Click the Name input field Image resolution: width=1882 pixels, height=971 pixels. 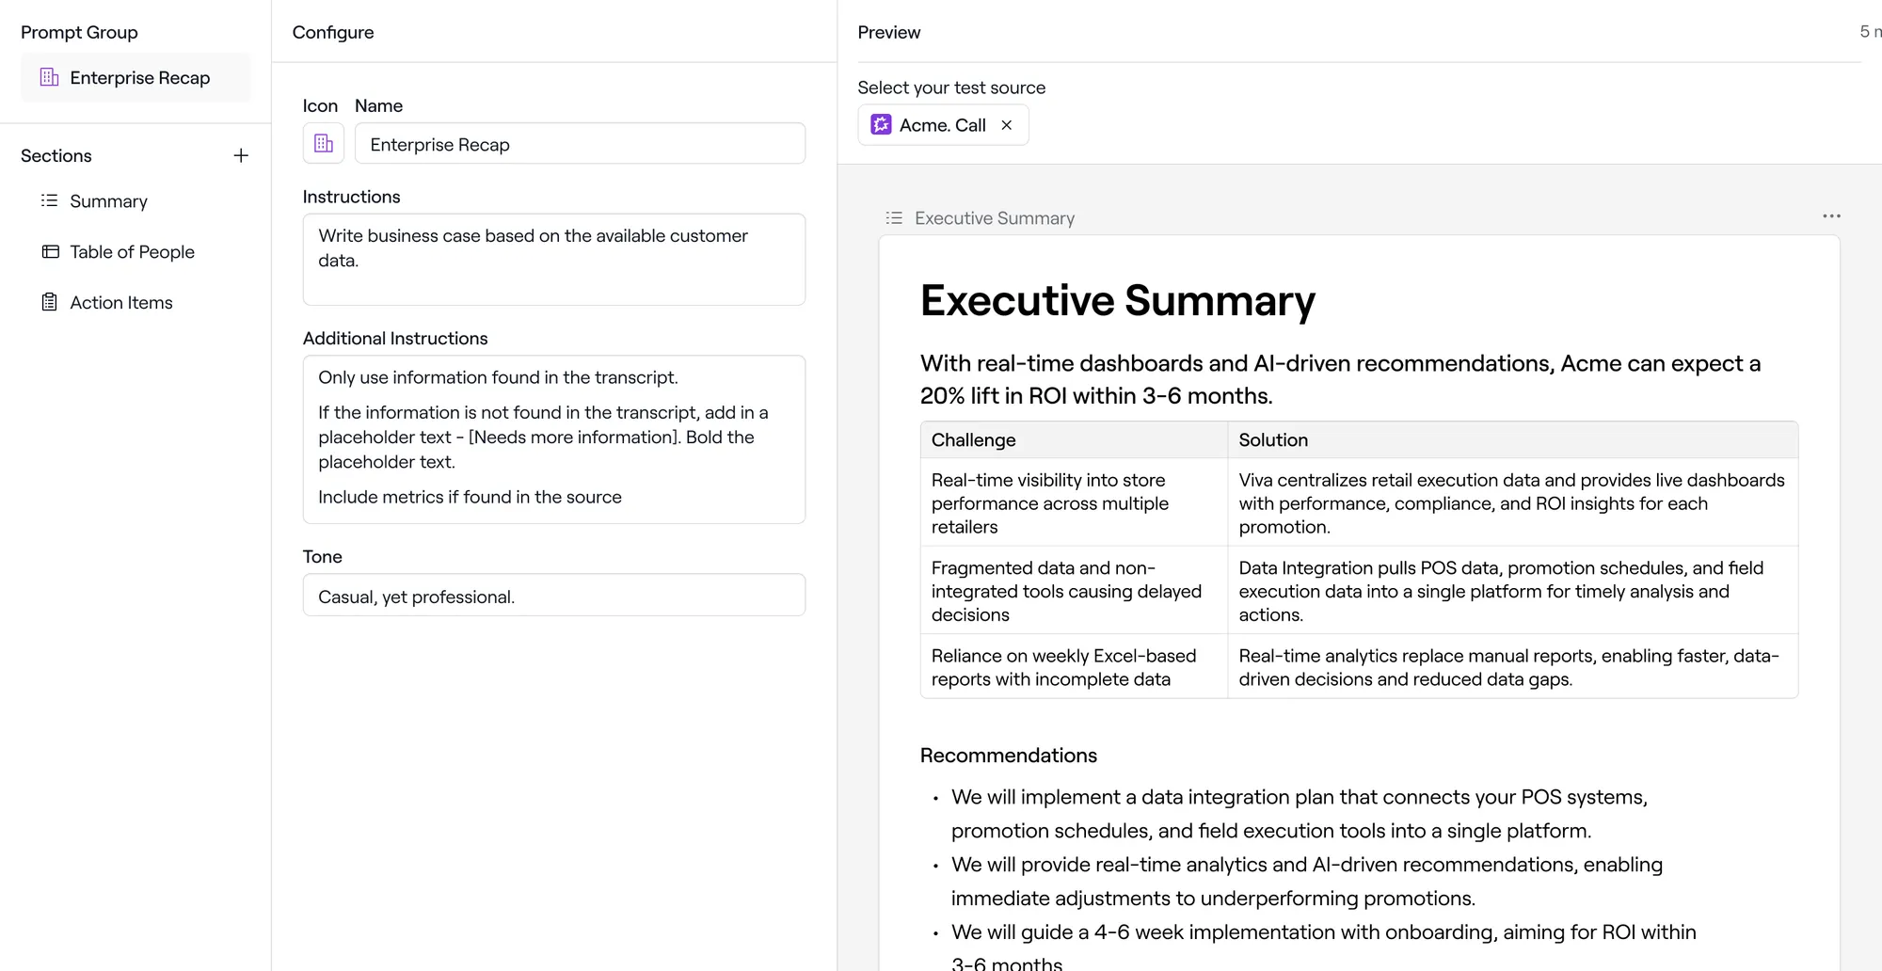[x=580, y=144]
